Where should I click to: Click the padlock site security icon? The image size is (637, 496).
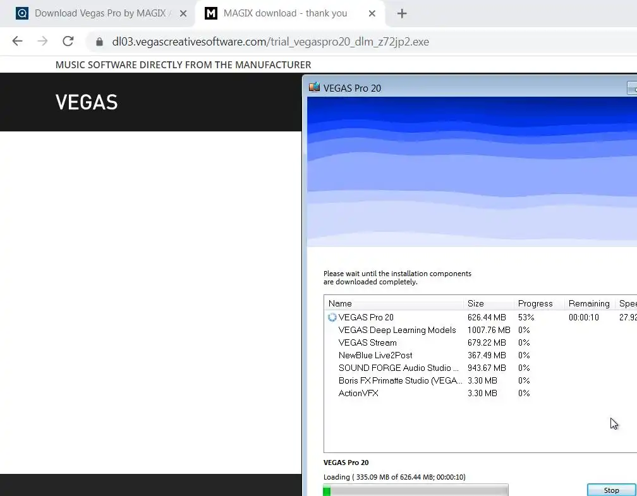click(100, 42)
